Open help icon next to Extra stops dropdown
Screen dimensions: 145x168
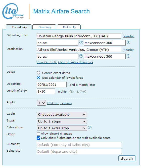(90, 128)
